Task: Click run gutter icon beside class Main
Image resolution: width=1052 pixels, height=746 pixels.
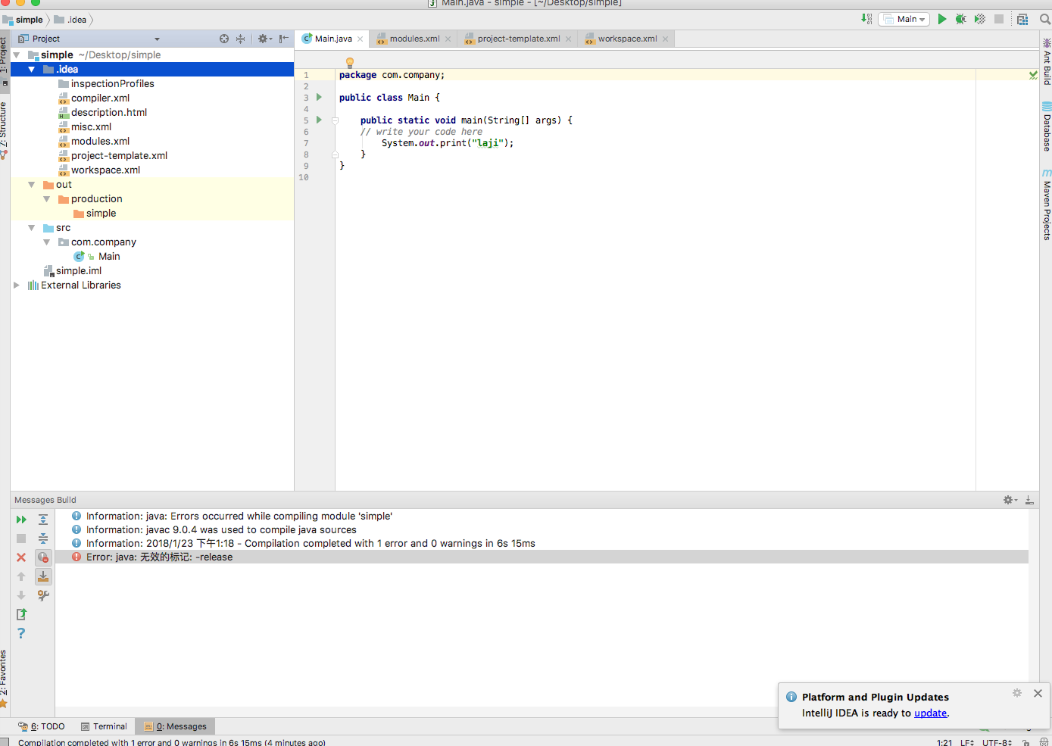Action: click(319, 97)
